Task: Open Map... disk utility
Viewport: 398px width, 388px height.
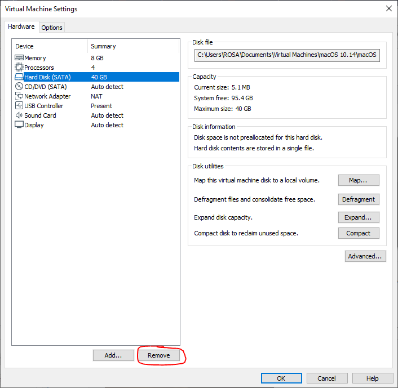Action: [x=359, y=180]
